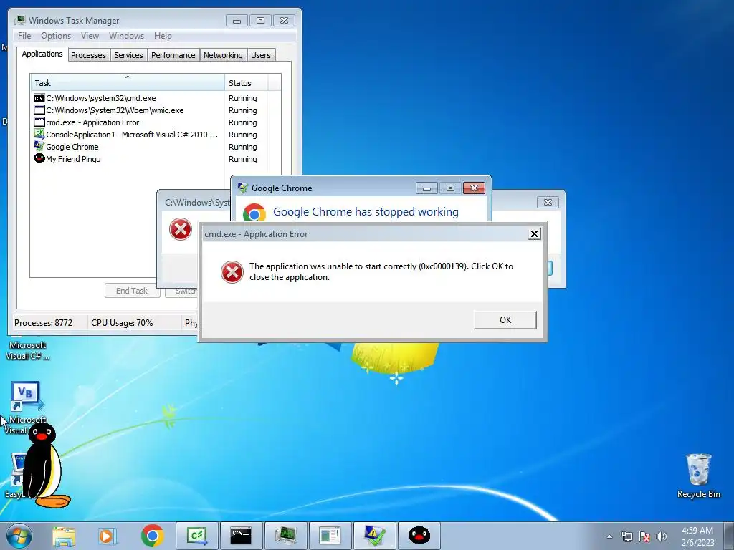
Task: Switch to Task Manager taskbar button
Action: click(285, 536)
